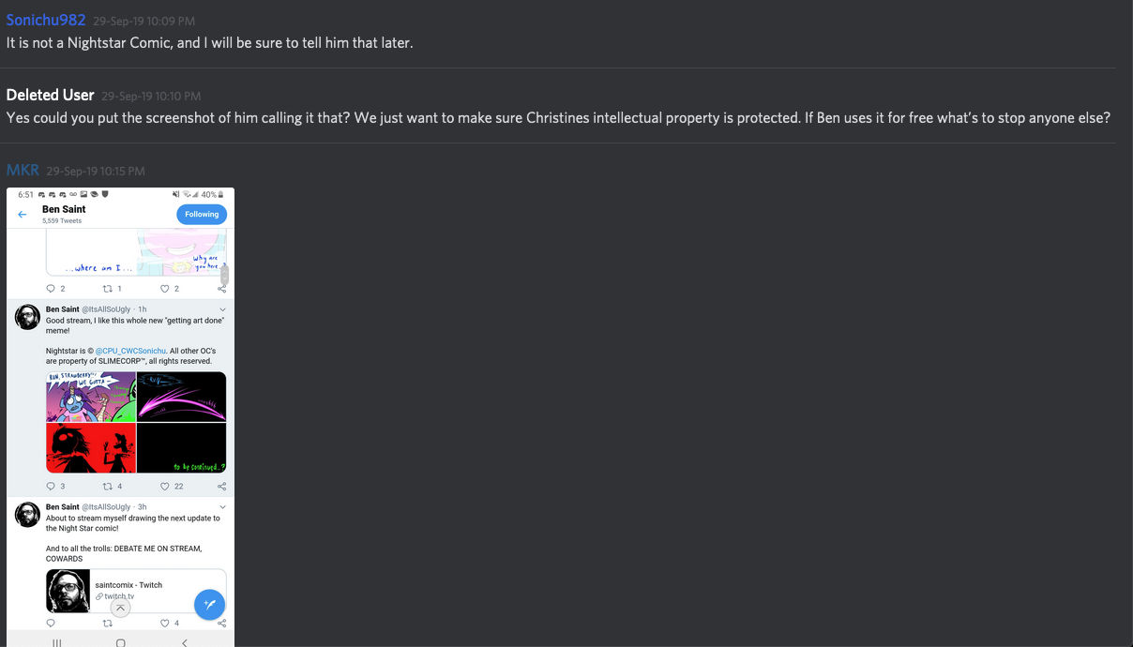
Task: Click the Sonichu982 username
Action: [46, 20]
